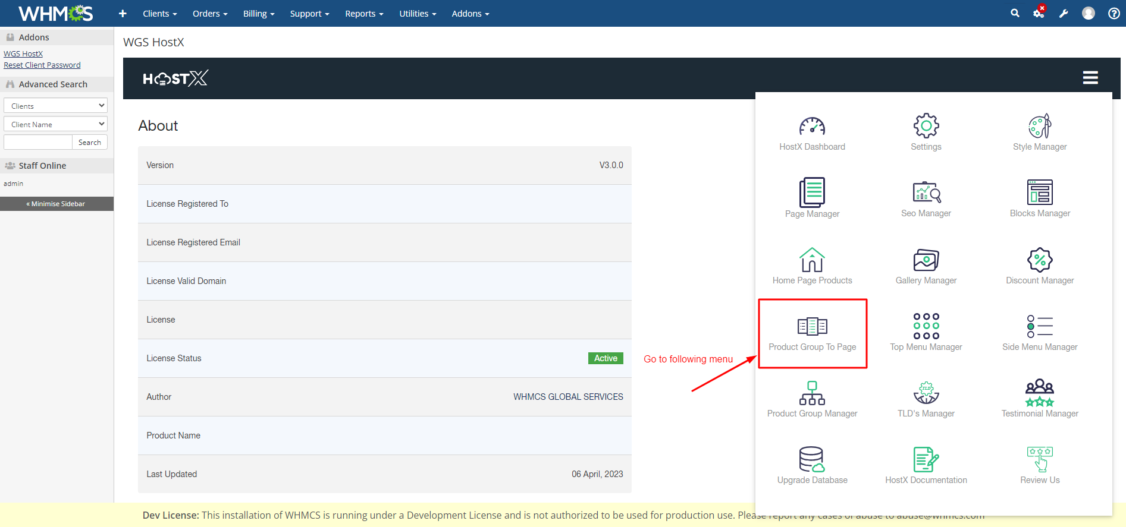Open the Billing dropdown menu

pyautogui.click(x=258, y=14)
